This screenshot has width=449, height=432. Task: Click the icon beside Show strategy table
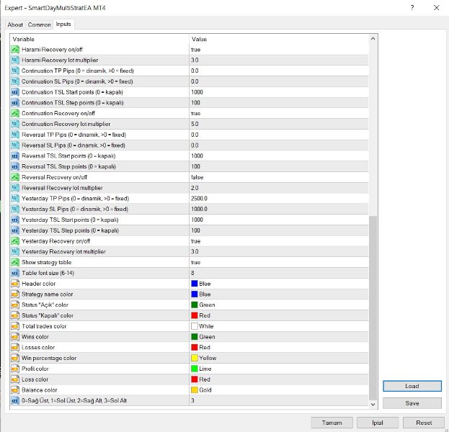pos(15,262)
